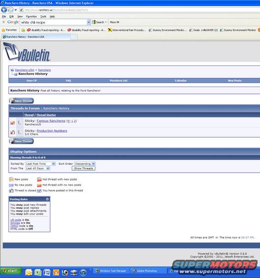Open the Production Numbers sticky thread

click(52, 131)
